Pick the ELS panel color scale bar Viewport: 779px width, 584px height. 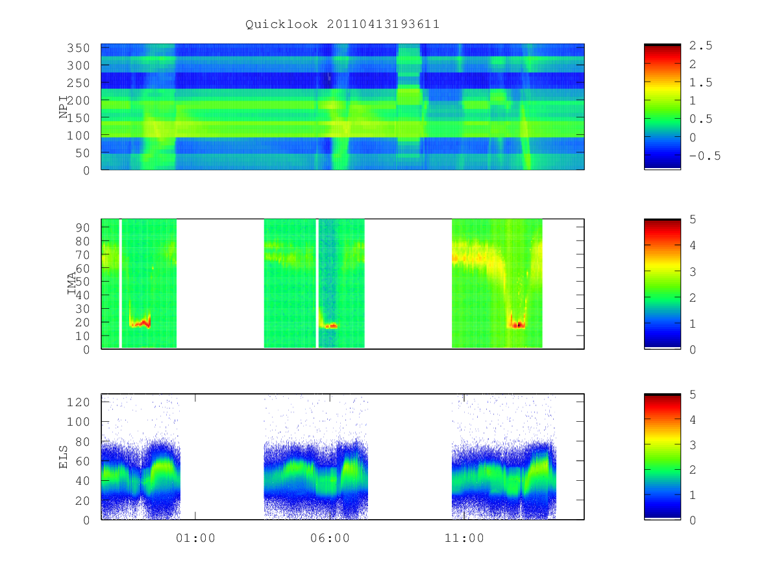pos(662,457)
